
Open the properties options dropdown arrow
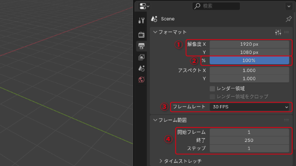(289, 6)
